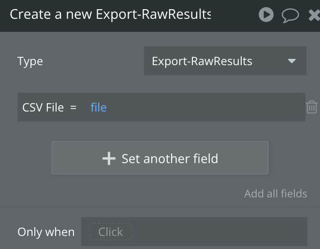The width and height of the screenshot is (320, 249).
Task: Click empty space after file in CSV row
Action: pos(204,108)
